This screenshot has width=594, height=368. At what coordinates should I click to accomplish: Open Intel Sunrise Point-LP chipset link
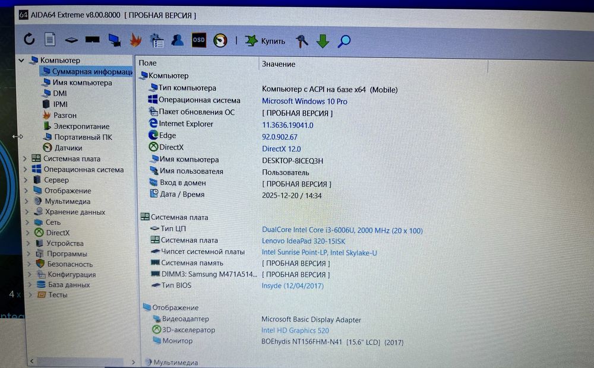click(x=320, y=252)
